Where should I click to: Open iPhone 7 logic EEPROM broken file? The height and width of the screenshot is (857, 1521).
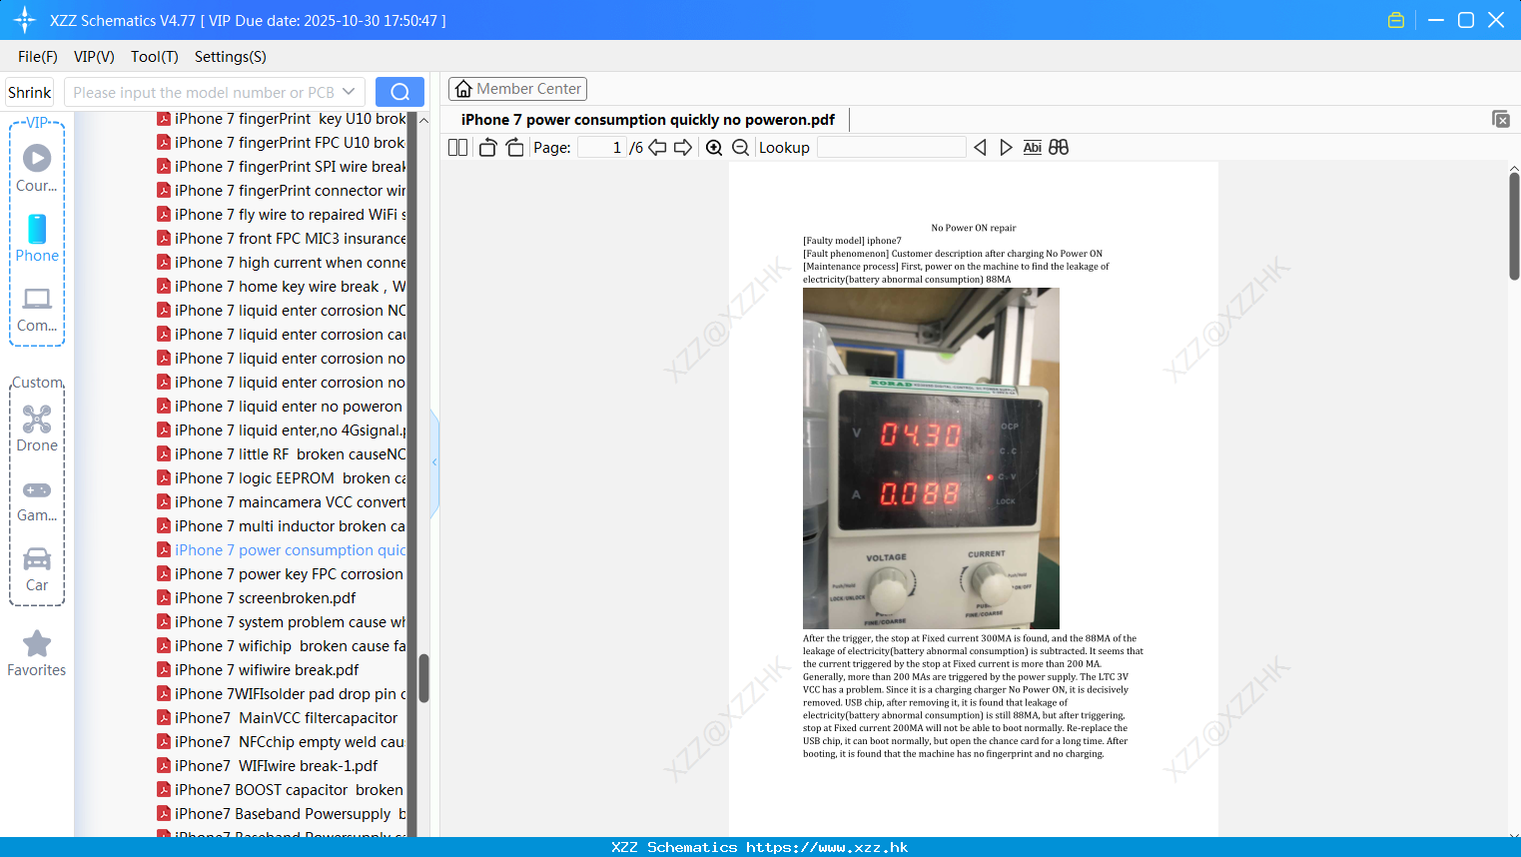281,478
